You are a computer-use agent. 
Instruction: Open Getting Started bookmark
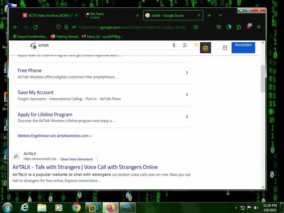pyautogui.click(x=64, y=37)
